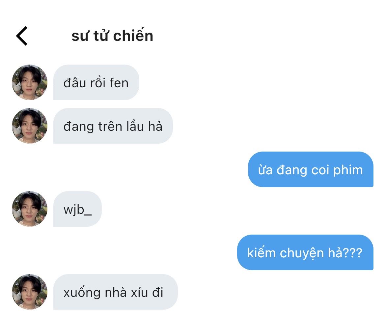Screen dimensions: 385x314
Task: Click the word 'fen' in first message
Action: (119, 83)
